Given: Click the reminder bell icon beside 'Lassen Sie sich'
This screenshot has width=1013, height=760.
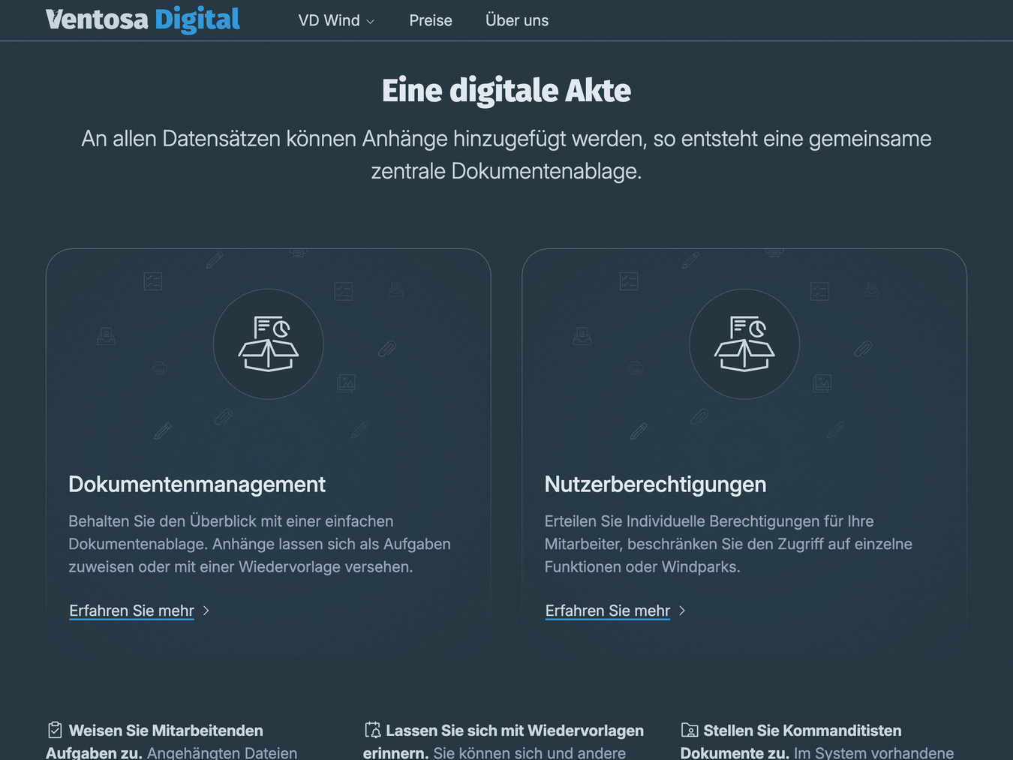Looking at the screenshot, I should coord(372,729).
